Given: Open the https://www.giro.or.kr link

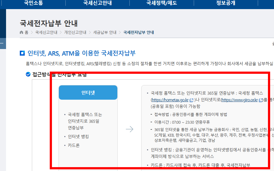Looking at the screenshot, I should (240, 100).
